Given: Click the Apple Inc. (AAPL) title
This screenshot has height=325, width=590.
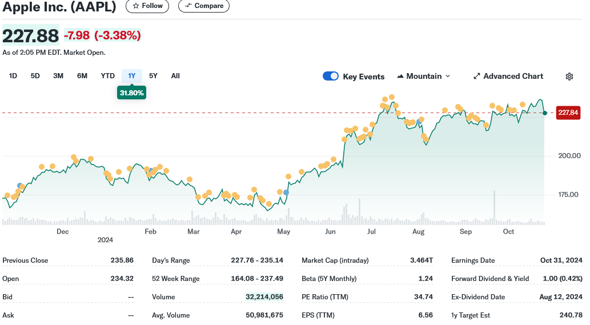Looking at the screenshot, I should pos(59,6).
